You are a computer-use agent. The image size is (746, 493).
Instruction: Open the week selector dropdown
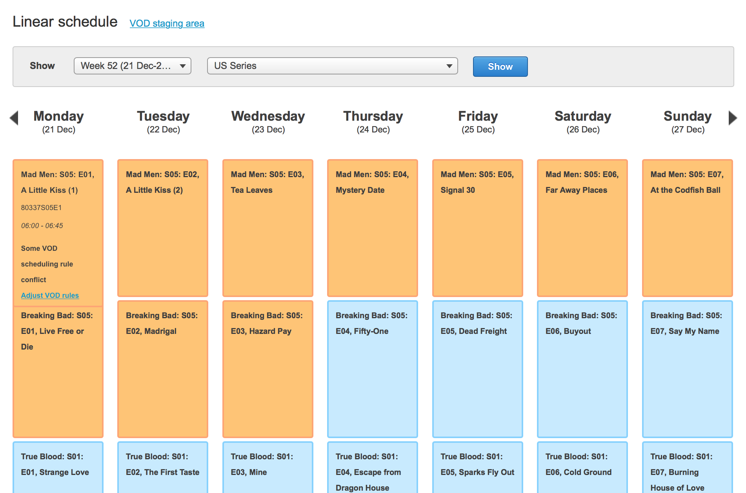point(133,66)
